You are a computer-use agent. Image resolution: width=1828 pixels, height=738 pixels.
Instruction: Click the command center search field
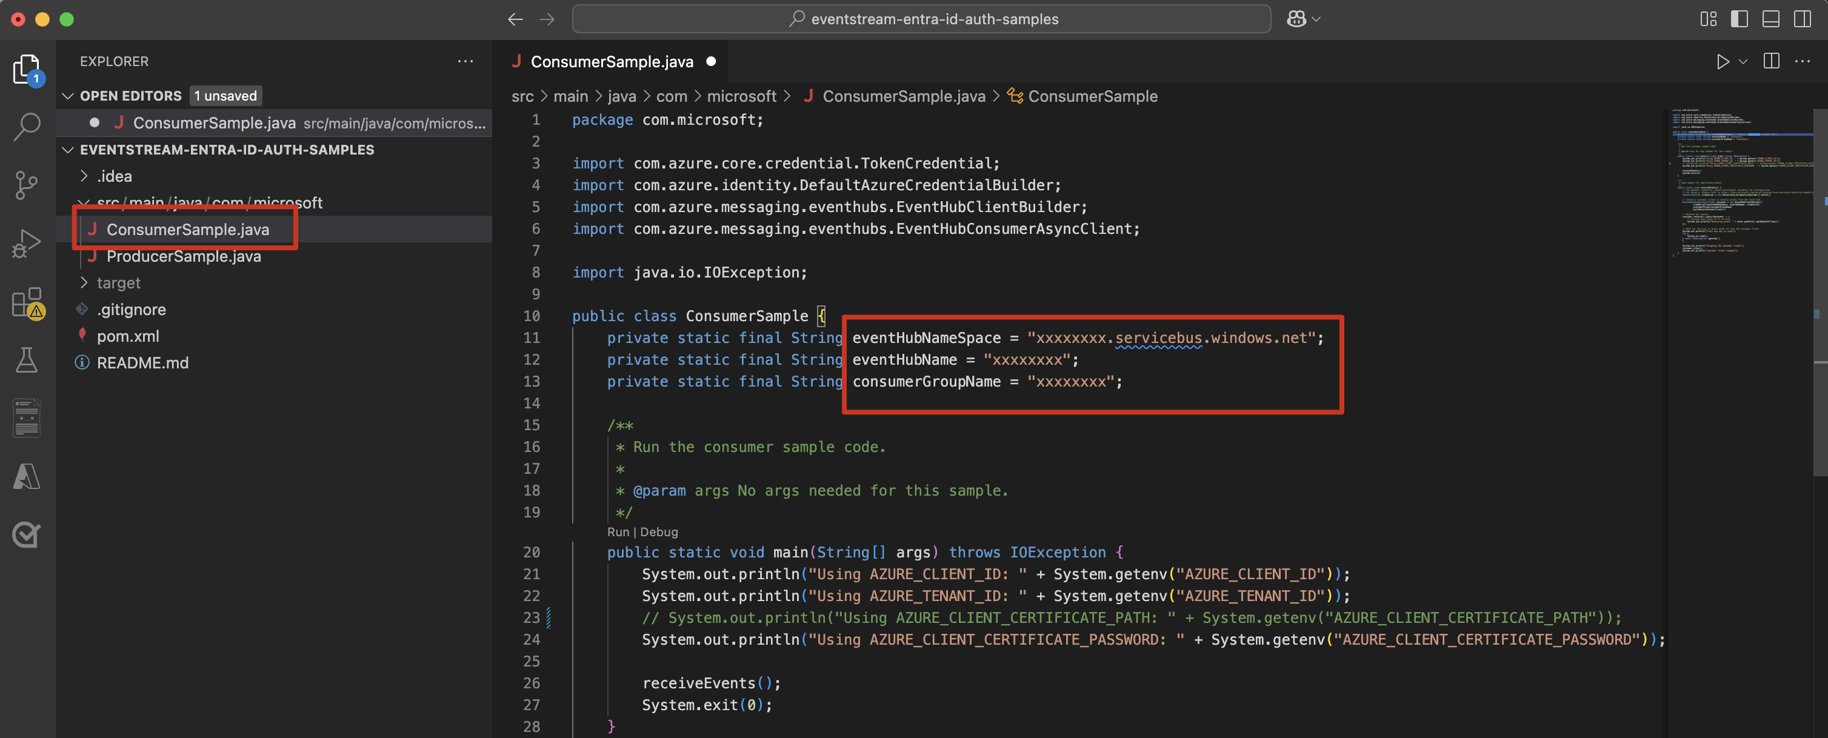coord(921,19)
